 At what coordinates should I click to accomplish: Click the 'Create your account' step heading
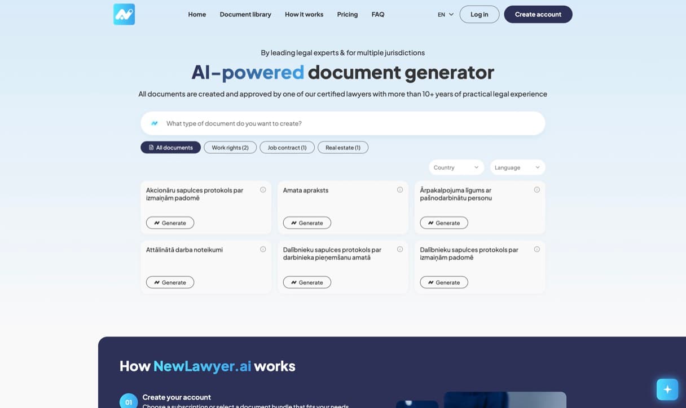pos(177,397)
